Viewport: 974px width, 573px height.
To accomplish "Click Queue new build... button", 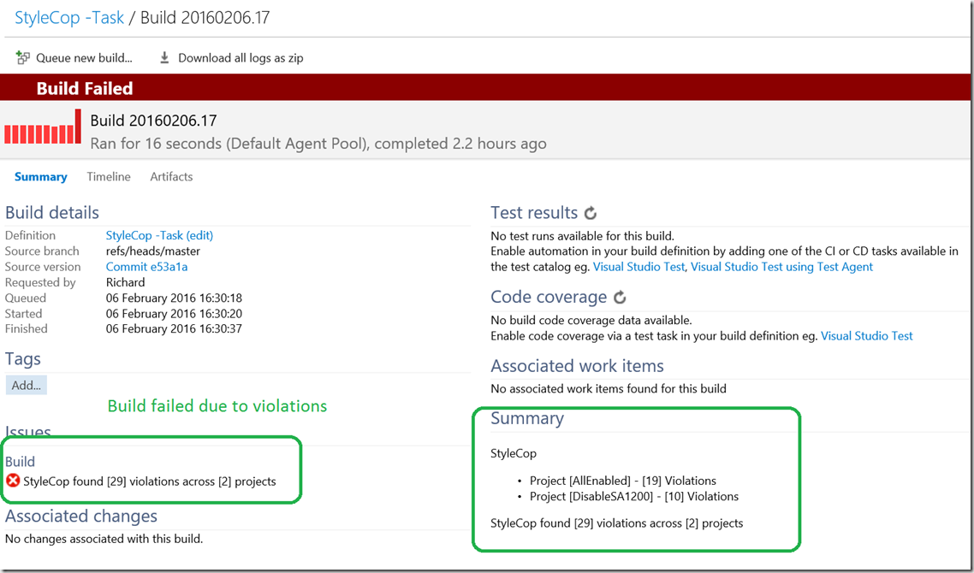I will tap(74, 58).
